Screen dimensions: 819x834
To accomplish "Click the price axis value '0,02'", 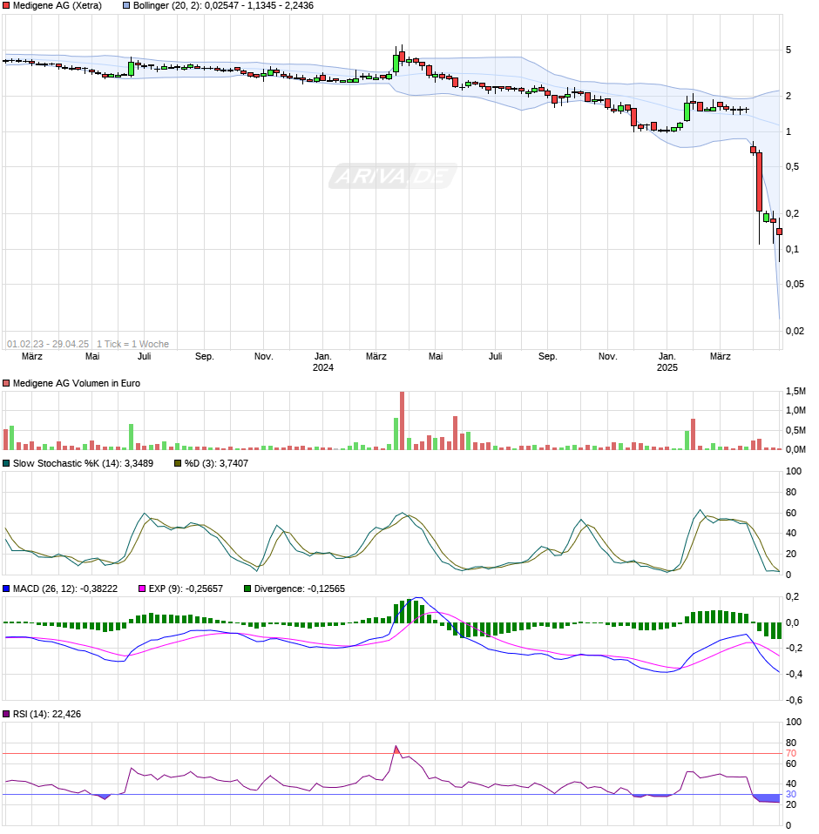I will pos(795,332).
